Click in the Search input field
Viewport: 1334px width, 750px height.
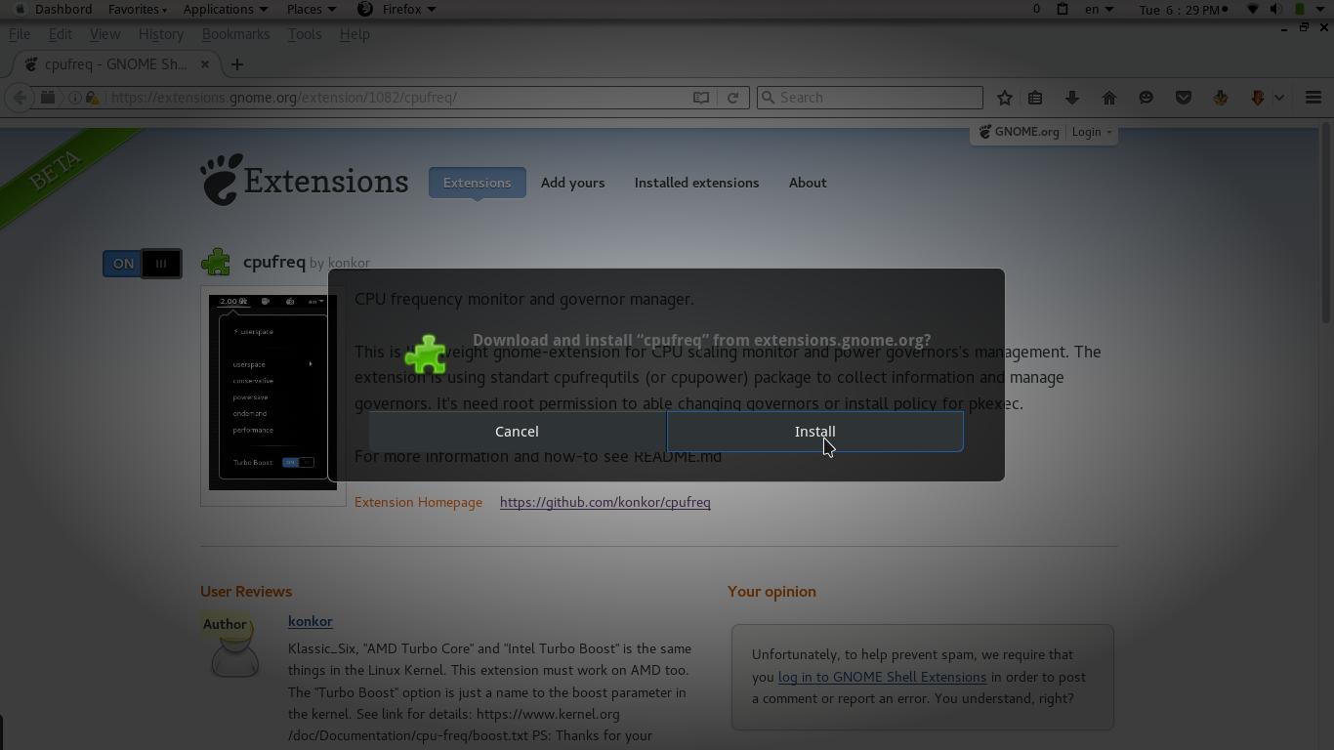pos(869,98)
